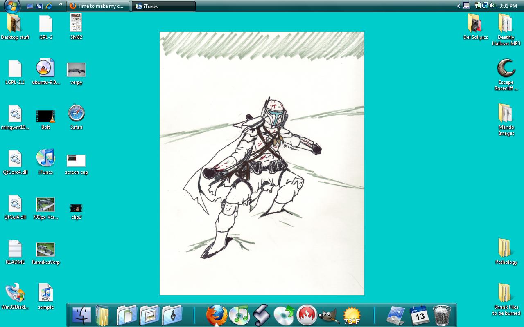Image resolution: width=524 pixels, height=327 pixels.
Task: Launch Firefox from the dock
Action: 217,315
